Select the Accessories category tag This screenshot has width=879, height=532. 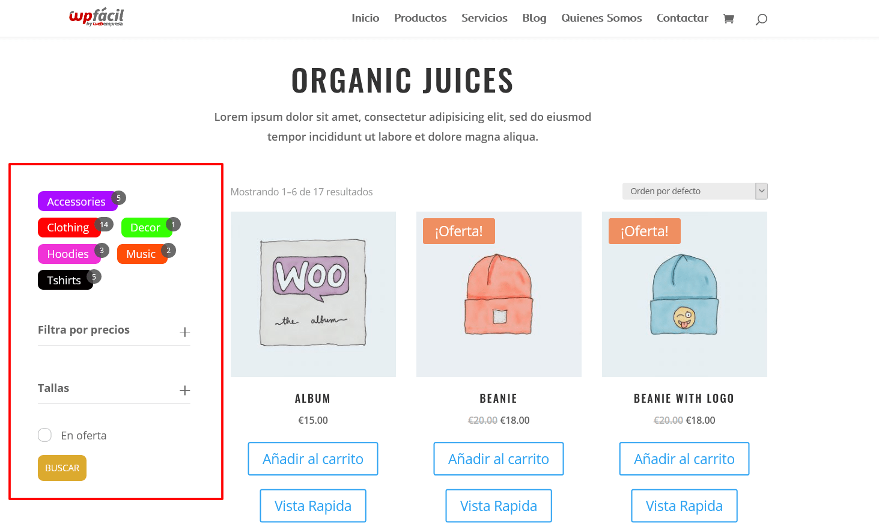coord(76,201)
